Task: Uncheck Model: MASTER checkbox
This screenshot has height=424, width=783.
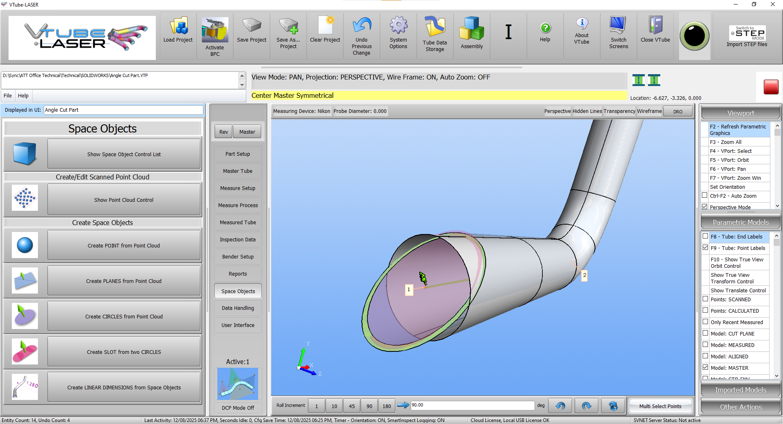Action: click(706, 367)
